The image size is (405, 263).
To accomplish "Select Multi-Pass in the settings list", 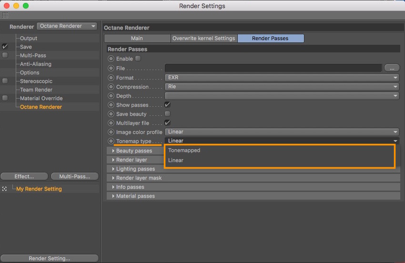I will pos(33,55).
